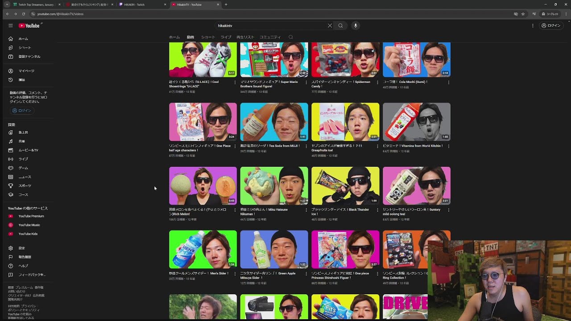Expand the browser tab search dropdown chevron
The height and width of the screenshot is (321, 571).
tap(7, 4)
